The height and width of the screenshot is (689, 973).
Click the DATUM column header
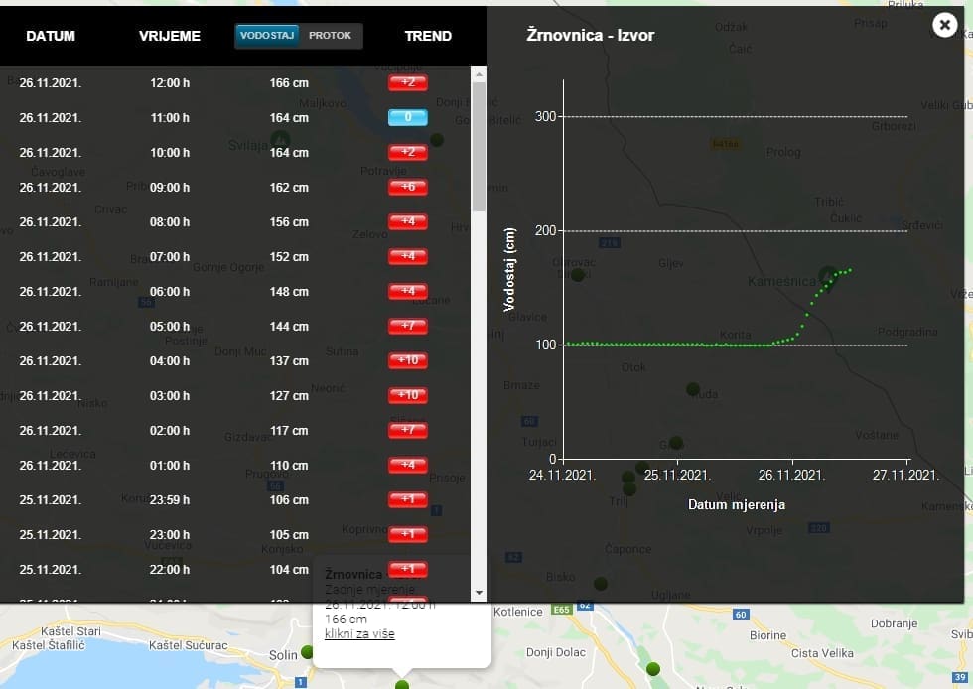point(51,36)
